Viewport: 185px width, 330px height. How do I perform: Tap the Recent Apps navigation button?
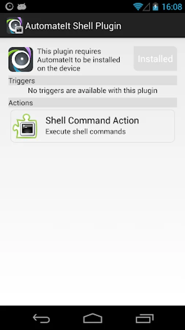pyautogui.click(x=144, y=318)
